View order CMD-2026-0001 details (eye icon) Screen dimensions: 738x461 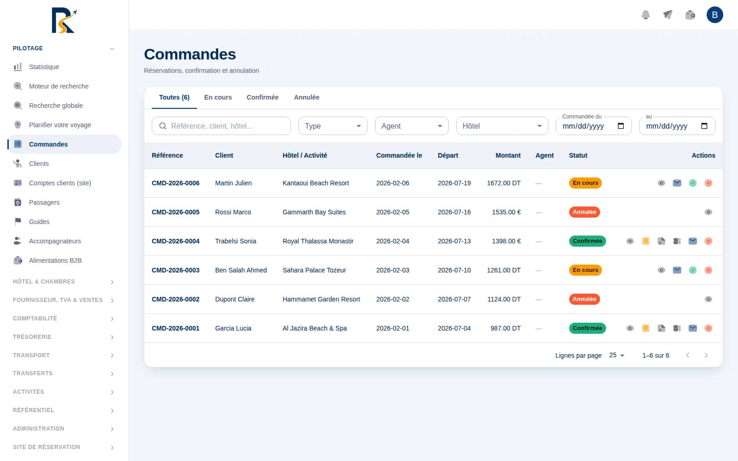pos(630,328)
